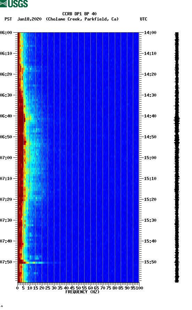
Task: Click the 70 Hz frequency axis label
Action: point(103,288)
